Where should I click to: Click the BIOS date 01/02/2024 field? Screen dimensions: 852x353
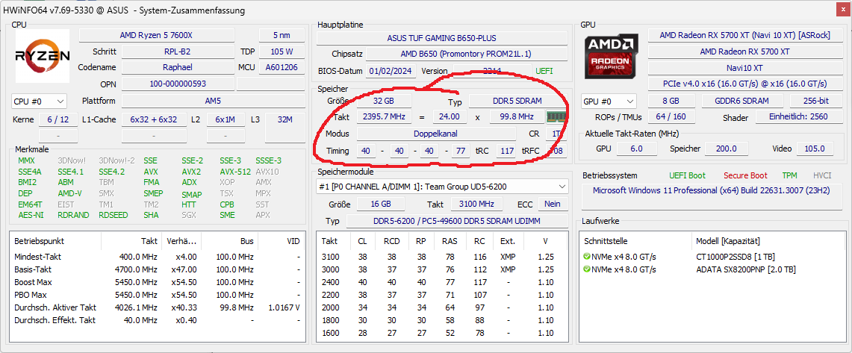391,71
